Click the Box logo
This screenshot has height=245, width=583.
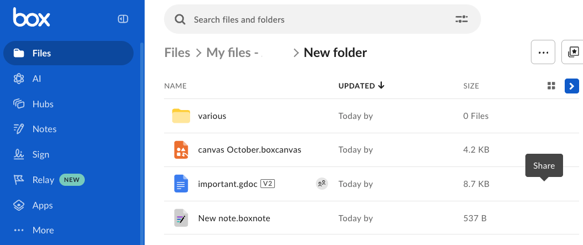(32, 18)
